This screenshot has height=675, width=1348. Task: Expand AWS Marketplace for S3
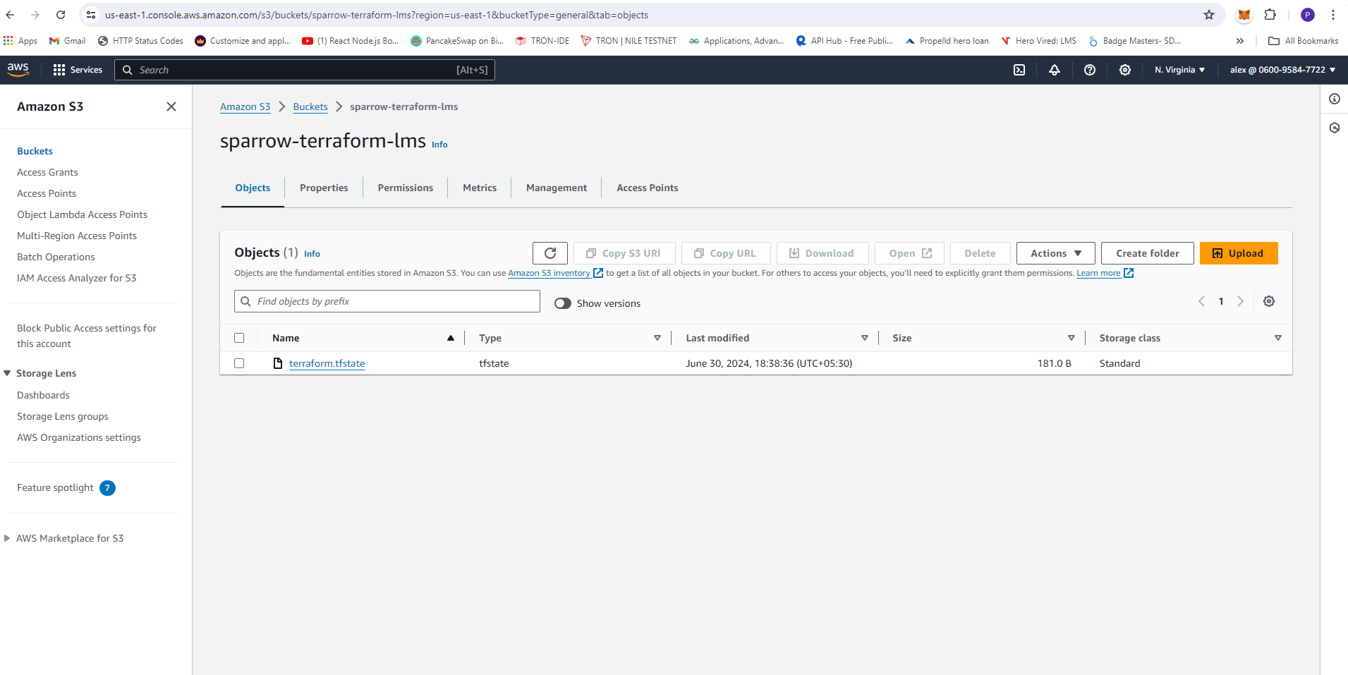click(x=8, y=538)
